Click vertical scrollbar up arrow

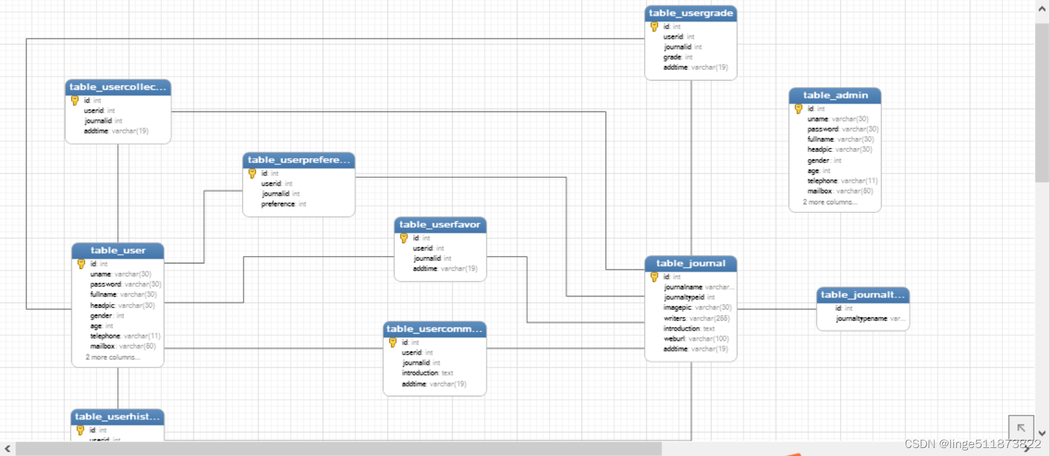[x=1042, y=9]
